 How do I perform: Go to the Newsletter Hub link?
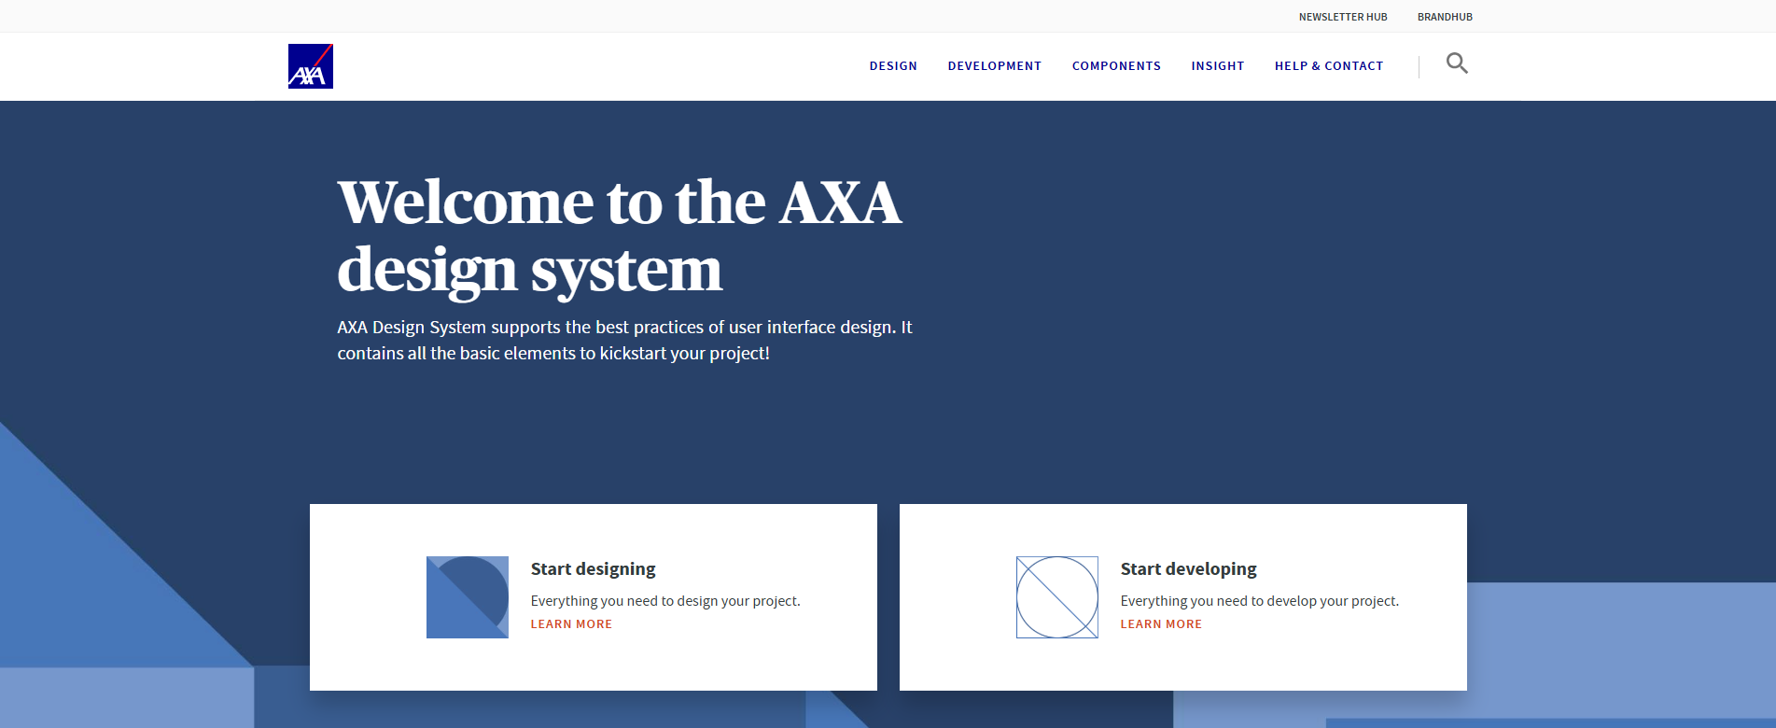[1343, 17]
